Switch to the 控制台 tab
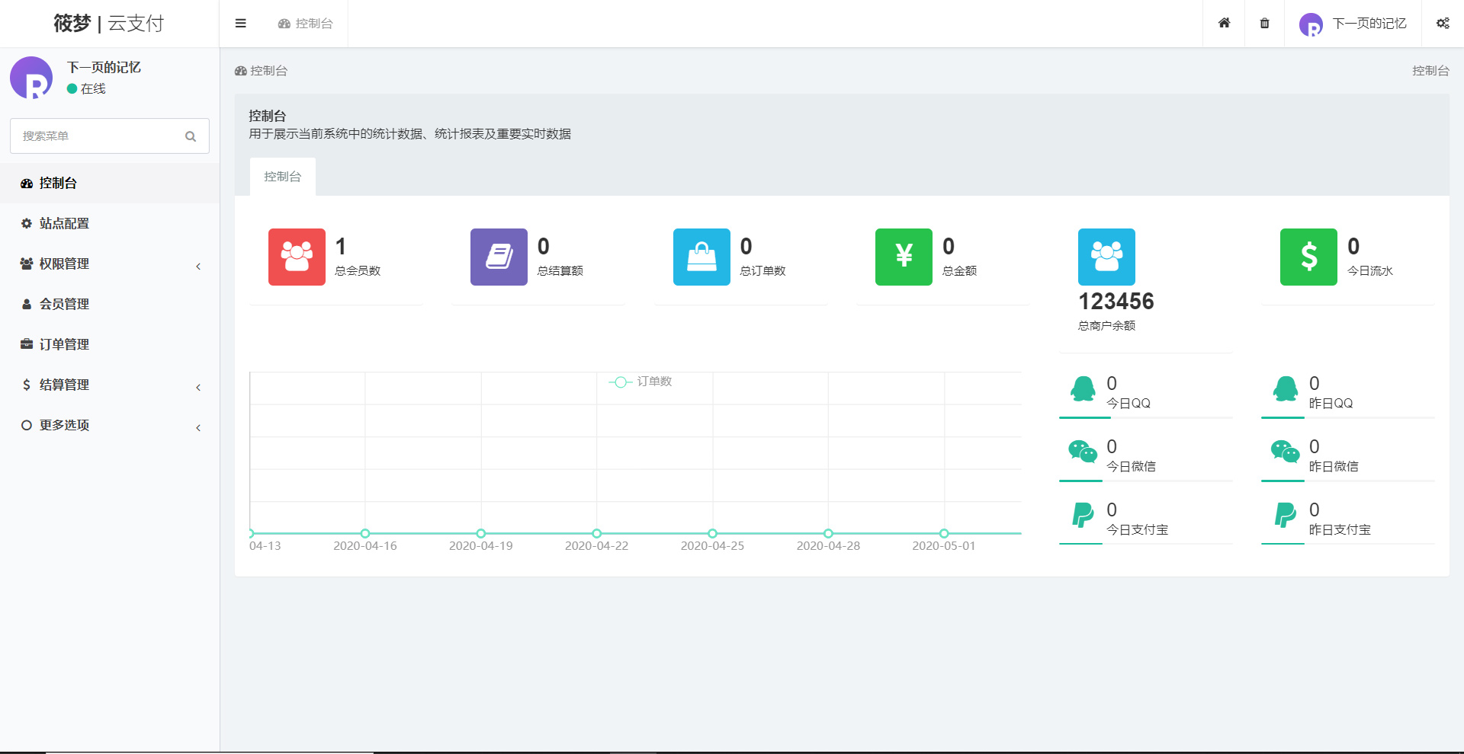The width and height of the screenshot is (1464, 754). [282, 176]
